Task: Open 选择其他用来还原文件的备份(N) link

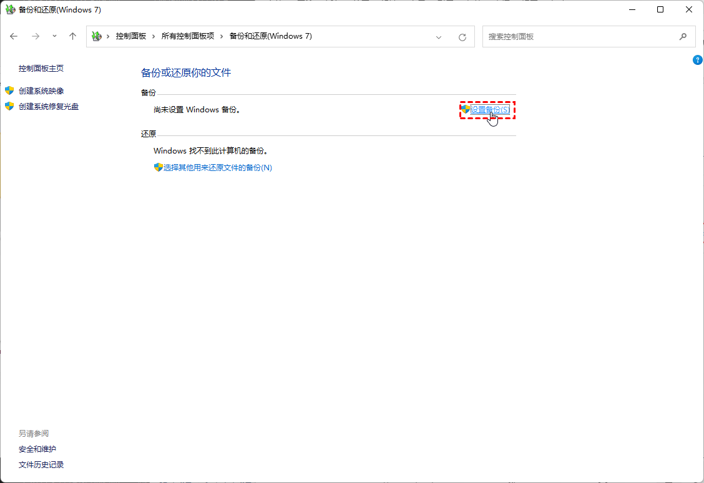Action: (x=217, y=168)
